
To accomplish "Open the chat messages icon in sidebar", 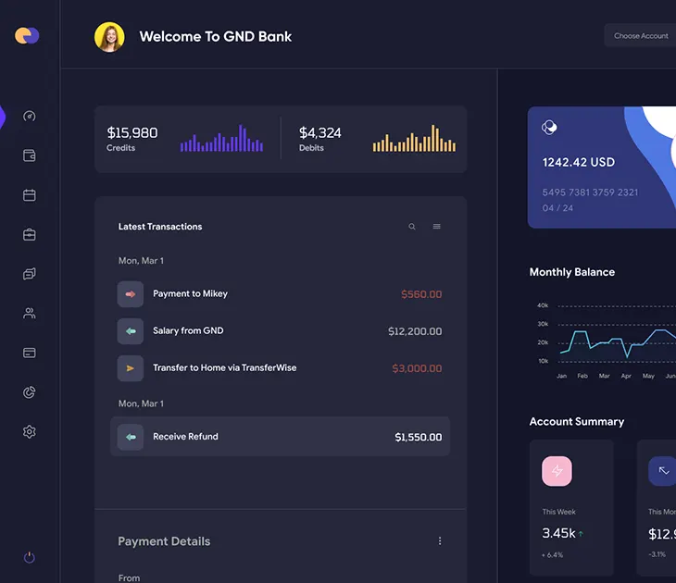I will (30, 274).
